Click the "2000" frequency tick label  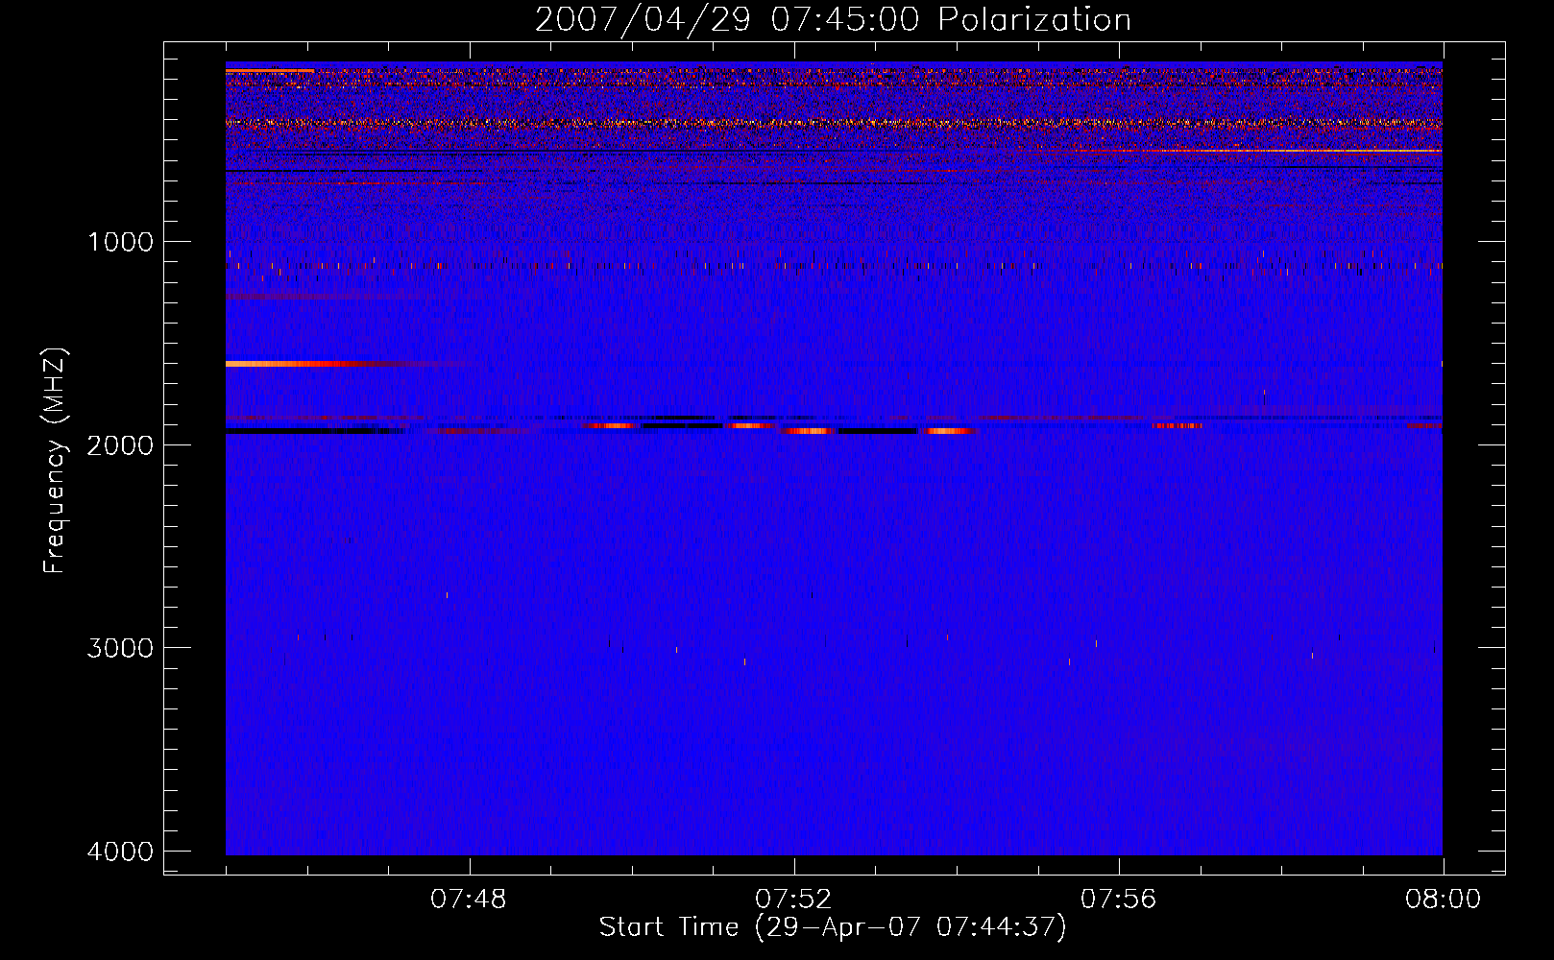point(120,444)
